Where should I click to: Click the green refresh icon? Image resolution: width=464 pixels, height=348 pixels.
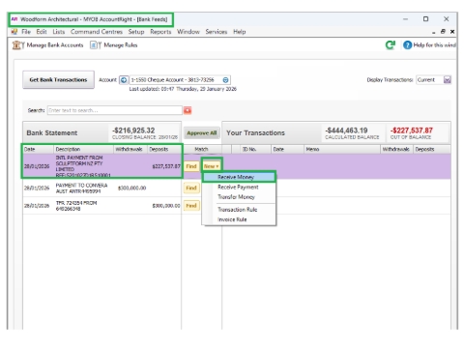(x=391, y=45)
